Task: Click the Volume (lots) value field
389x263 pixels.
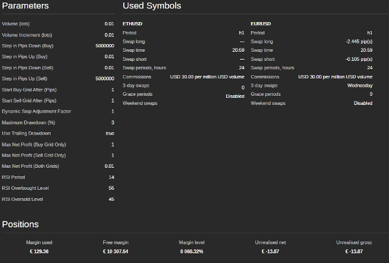Action: point(109,23)
